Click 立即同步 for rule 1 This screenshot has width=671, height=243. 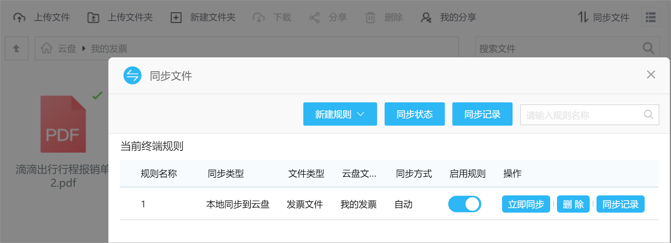click(x=526, y=204)
